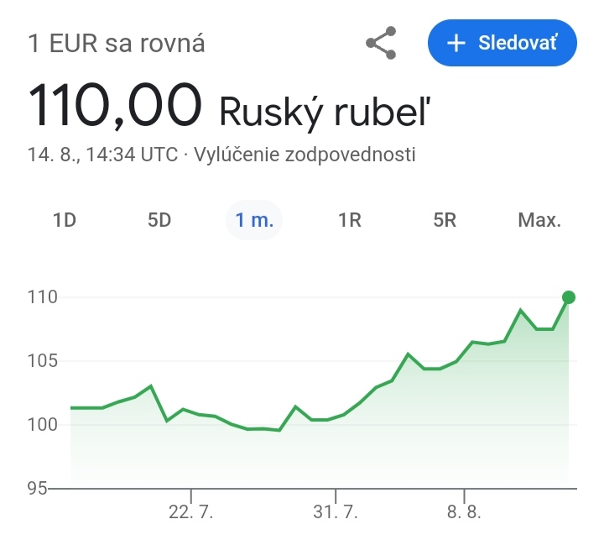
Task: Click the 100 y-axis label
Action: [43, 425]
